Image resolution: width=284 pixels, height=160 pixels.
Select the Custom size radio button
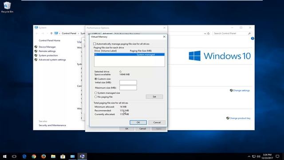coord(96,79)
